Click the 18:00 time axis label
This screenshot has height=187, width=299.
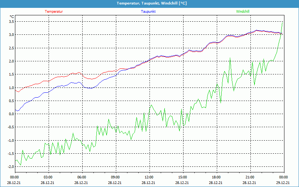point(216,177)
